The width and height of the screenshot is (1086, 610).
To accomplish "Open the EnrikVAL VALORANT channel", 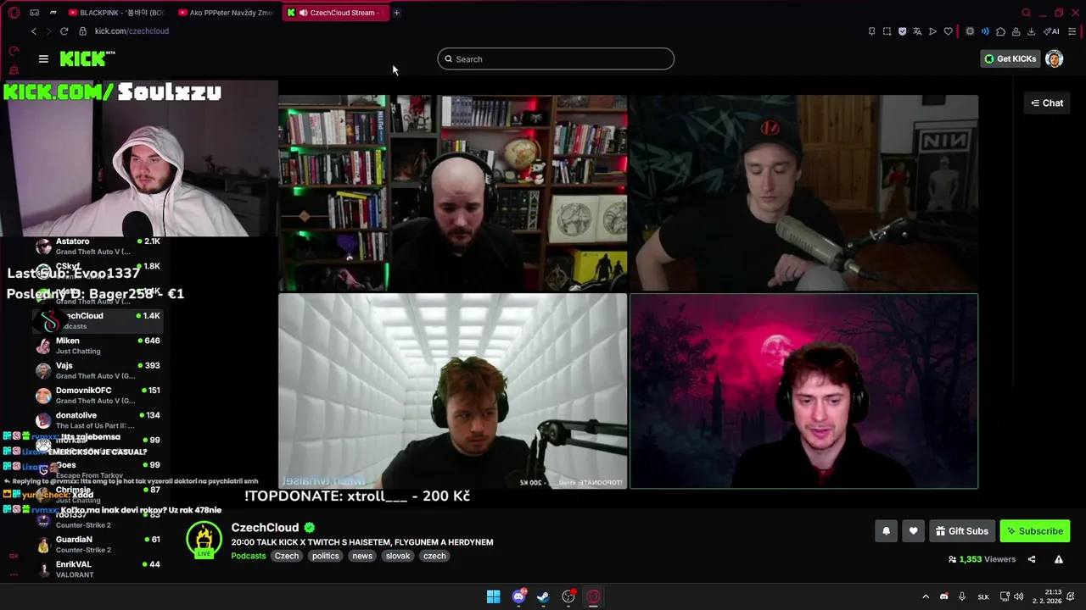I will [98, 569].
